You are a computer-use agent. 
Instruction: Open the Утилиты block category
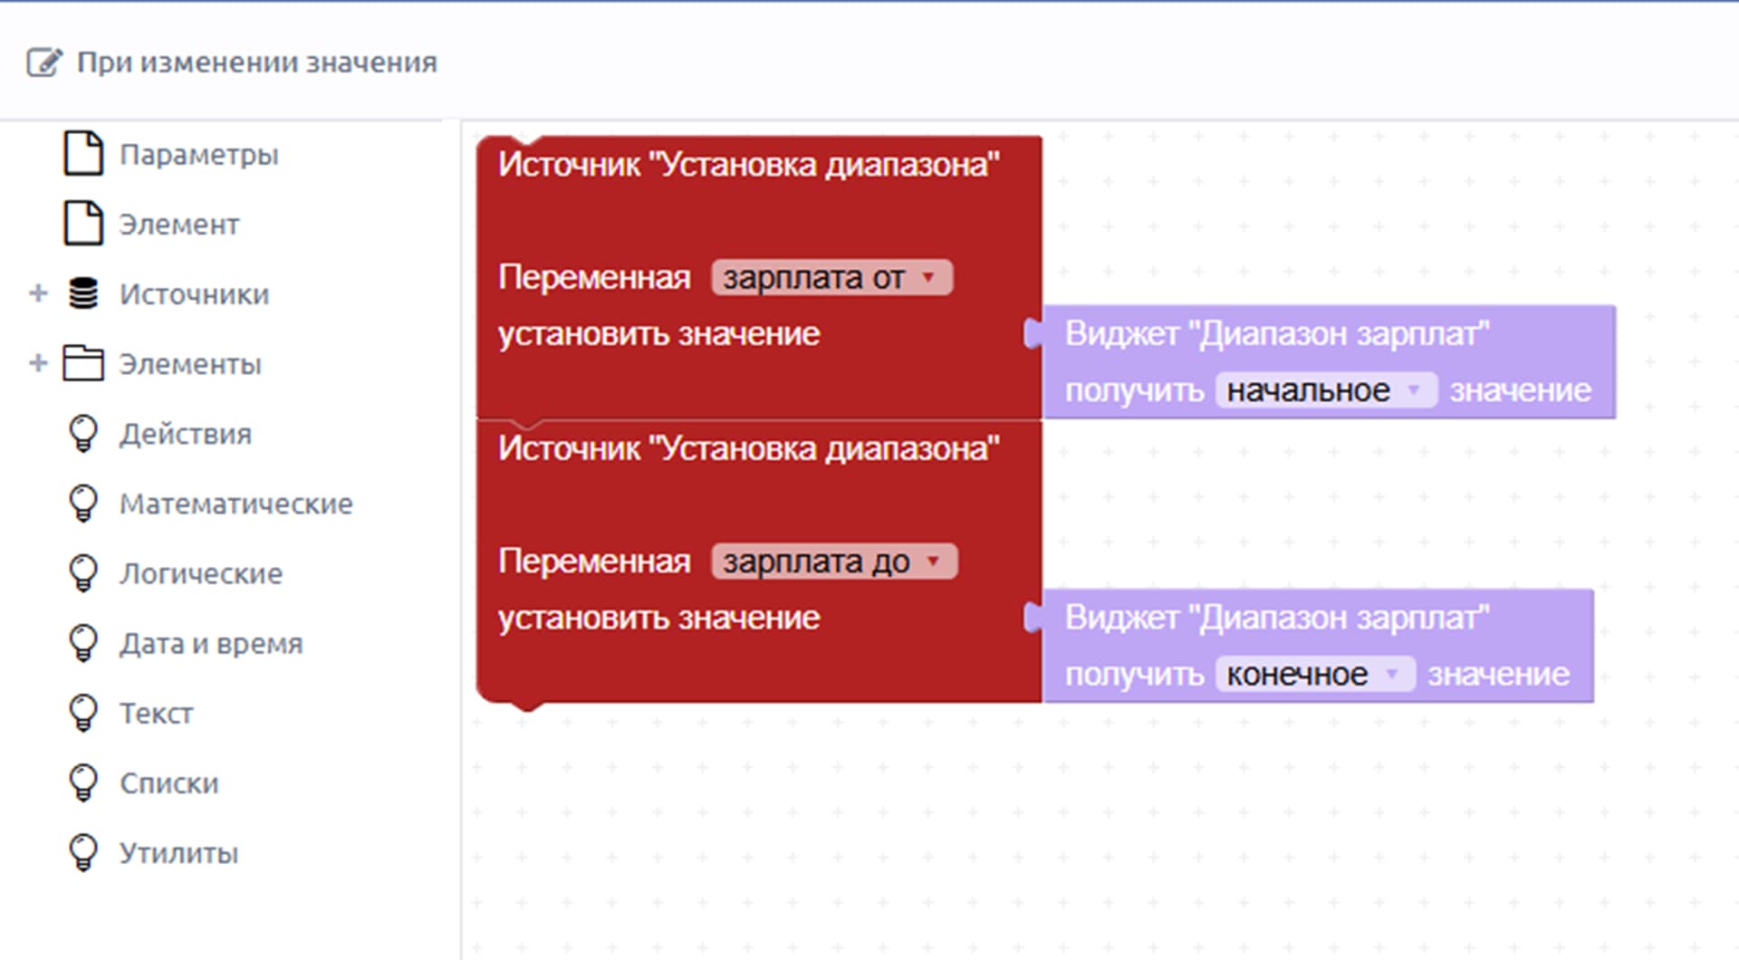click(178, 853)
